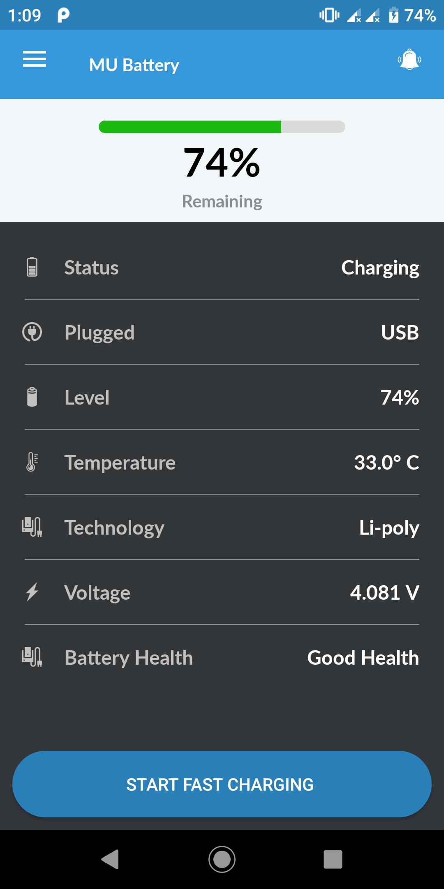Tap the MU Battery title
This screenshot has width=444, height=889.
pyautogui.click(x=134, y=65)
